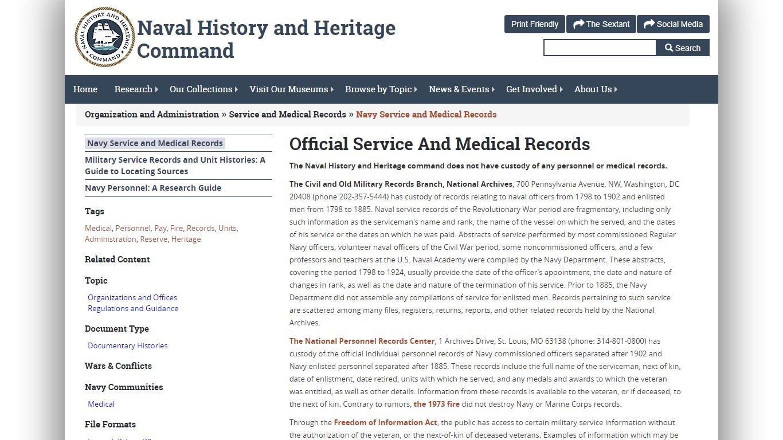Open the Browse by Topic menu
783x440 pixels.
pyautogui.click(x=378, y=89)
